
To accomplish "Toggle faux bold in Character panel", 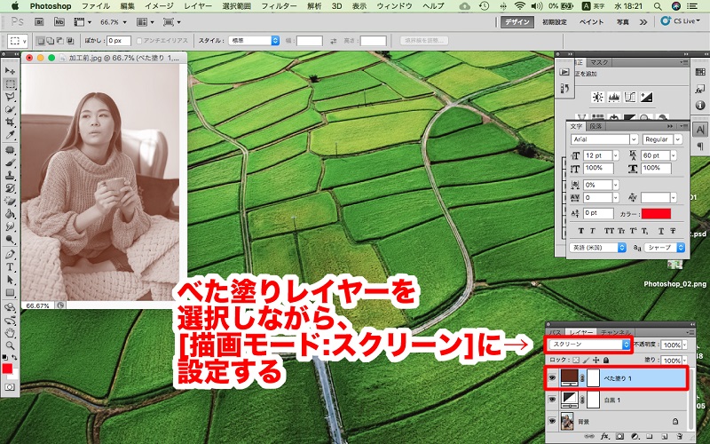I will [581, 231].
